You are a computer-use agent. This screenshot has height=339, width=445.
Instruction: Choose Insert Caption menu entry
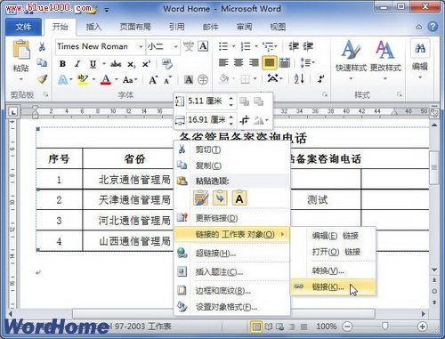click(x=231, y=272)
